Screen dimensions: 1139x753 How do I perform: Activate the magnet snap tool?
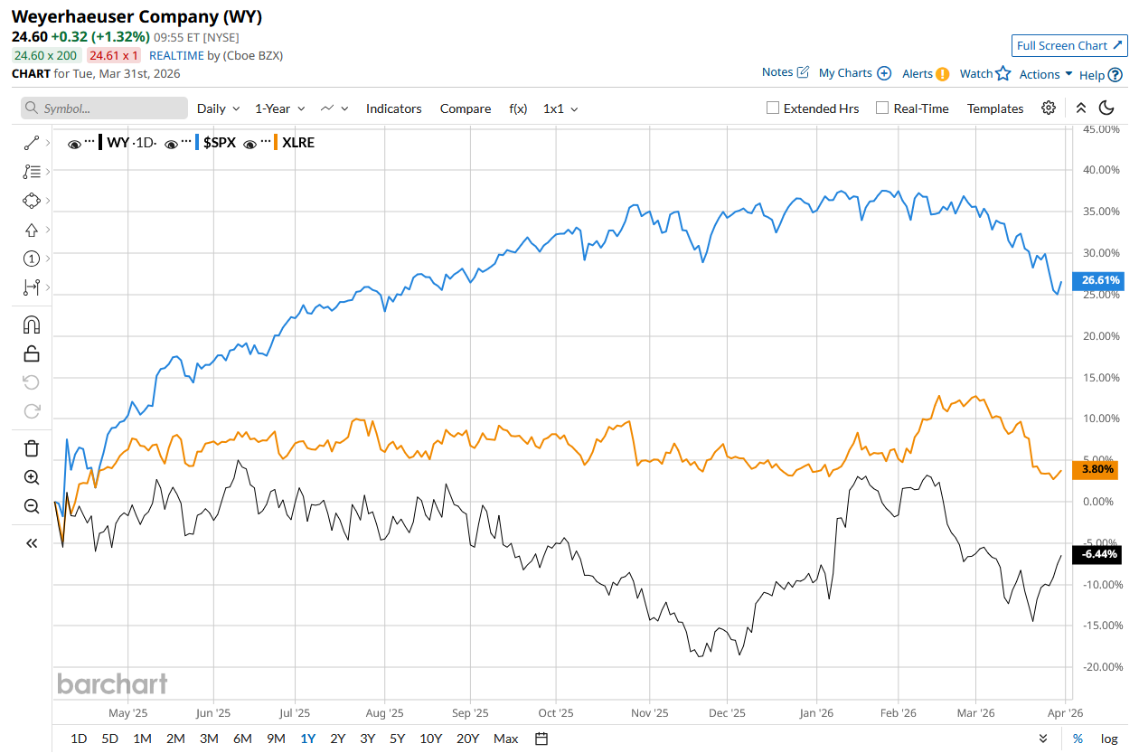pos(32,325)
